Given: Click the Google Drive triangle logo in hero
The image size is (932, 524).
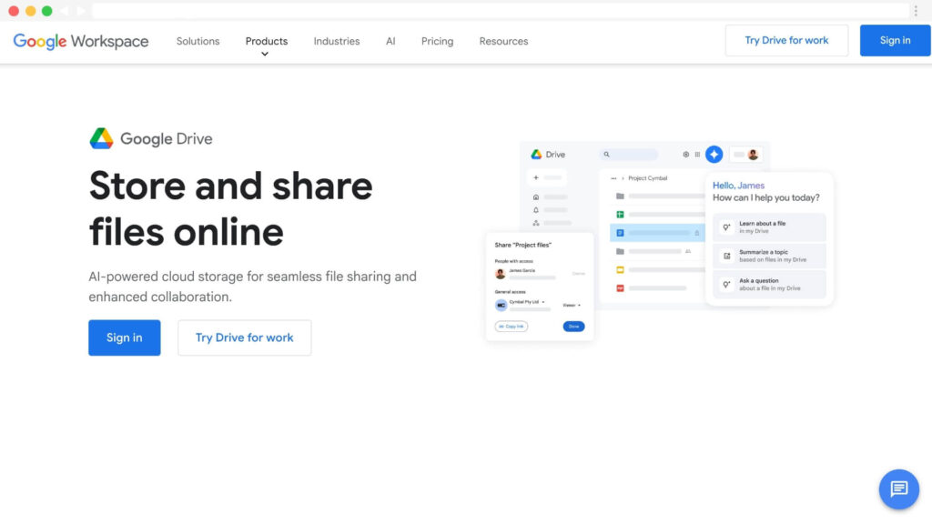Looking at the screenshot, I should coord(101,138).
